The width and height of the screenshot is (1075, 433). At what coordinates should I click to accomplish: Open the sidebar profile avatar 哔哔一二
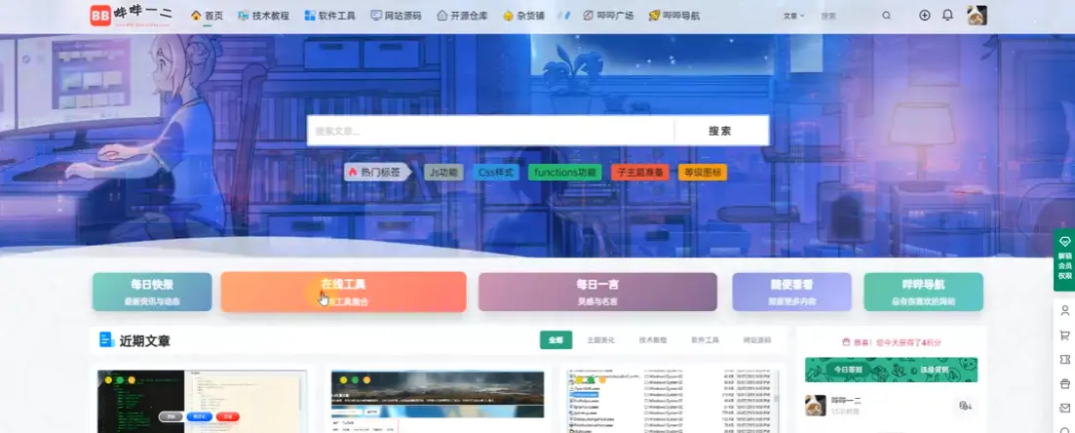[815, 405]
